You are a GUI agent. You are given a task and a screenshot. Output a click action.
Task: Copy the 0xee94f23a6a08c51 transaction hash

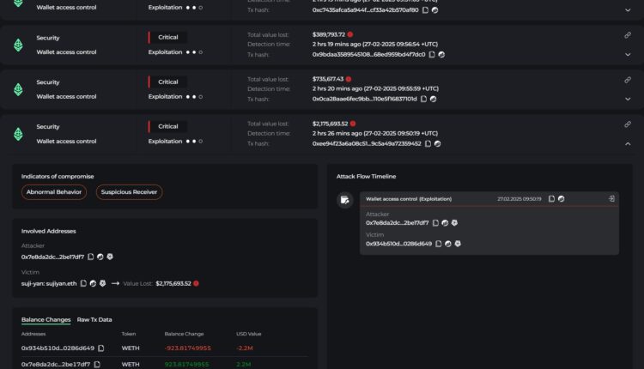428,143
